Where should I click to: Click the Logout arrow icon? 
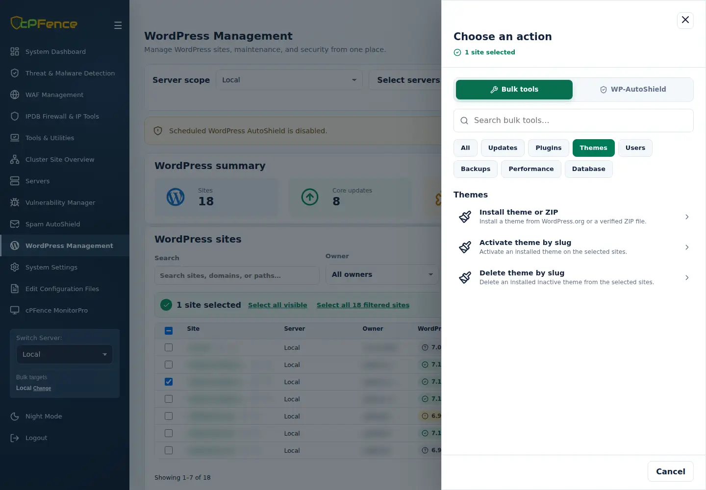(15, 438)
